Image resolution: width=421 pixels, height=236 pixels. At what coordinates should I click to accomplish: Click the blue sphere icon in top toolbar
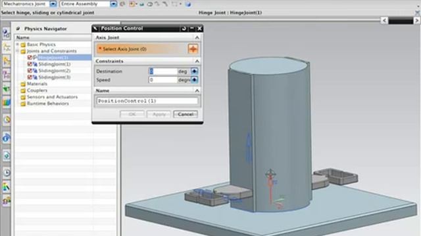point(188,4)
